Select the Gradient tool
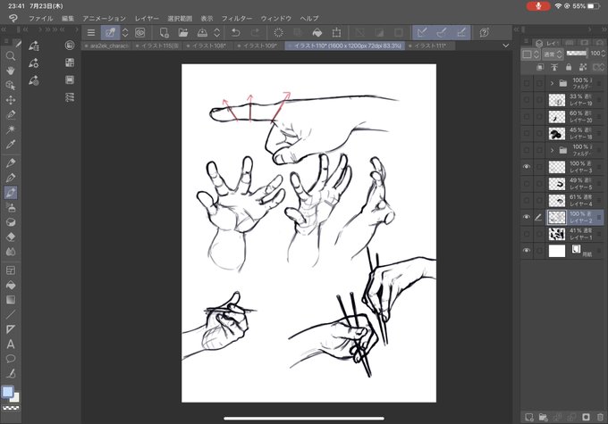 pyautogui.click(x=11, y=300)
